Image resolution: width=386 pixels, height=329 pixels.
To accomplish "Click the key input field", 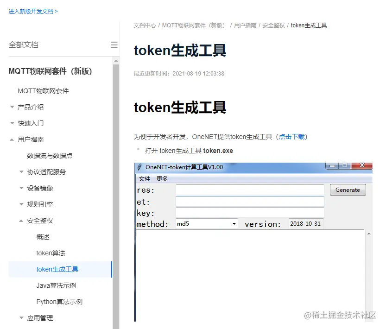I will point(250,213).
